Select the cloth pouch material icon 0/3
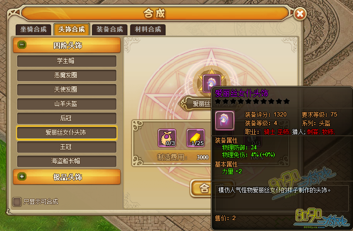The width and height of the screenshot is (353, 231). pos(167,138)
